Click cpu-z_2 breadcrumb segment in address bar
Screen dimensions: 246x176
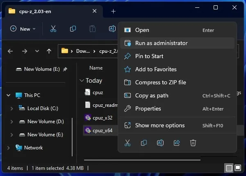click(108, 51)
